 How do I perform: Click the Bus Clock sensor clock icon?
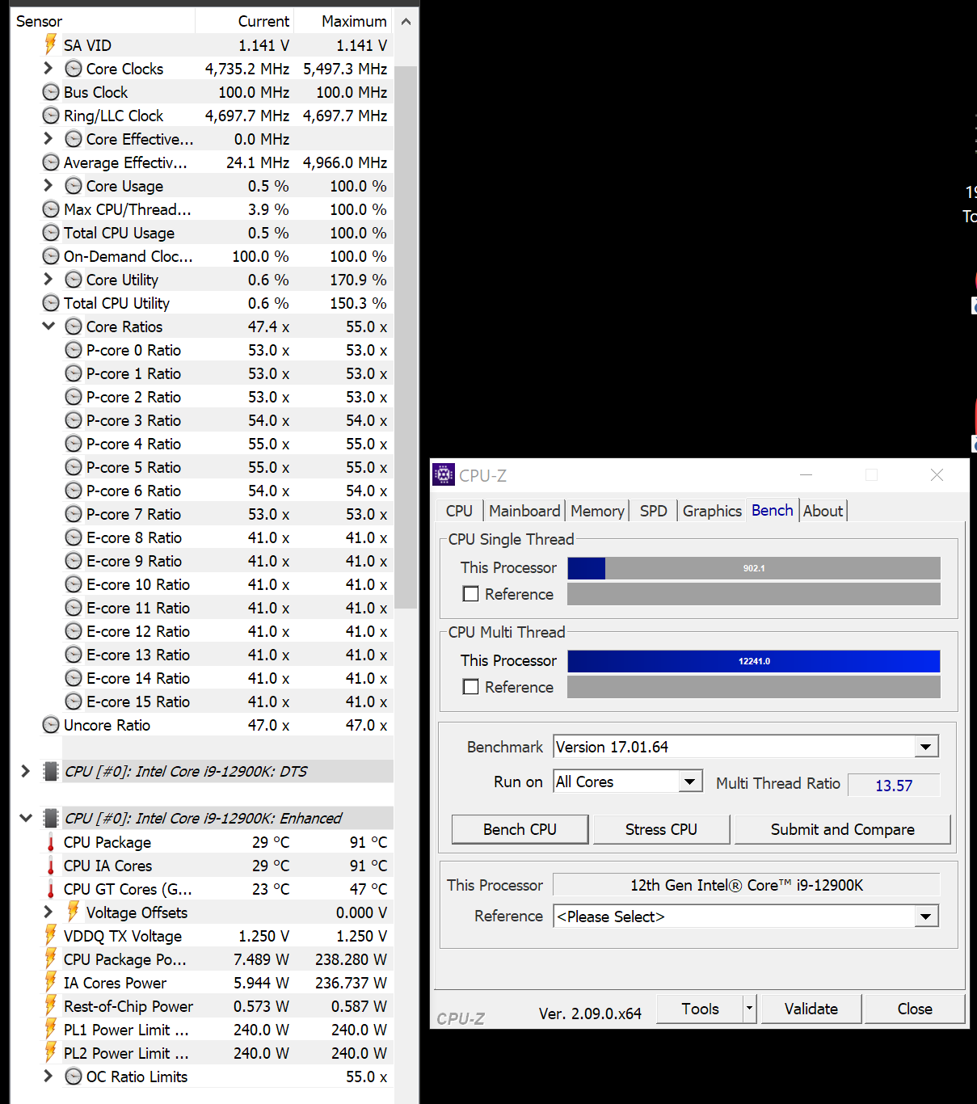(51, 92)
